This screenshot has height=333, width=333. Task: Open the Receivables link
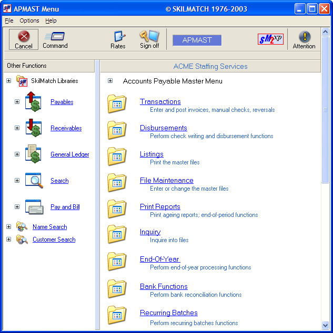click(x=66, y=128)
